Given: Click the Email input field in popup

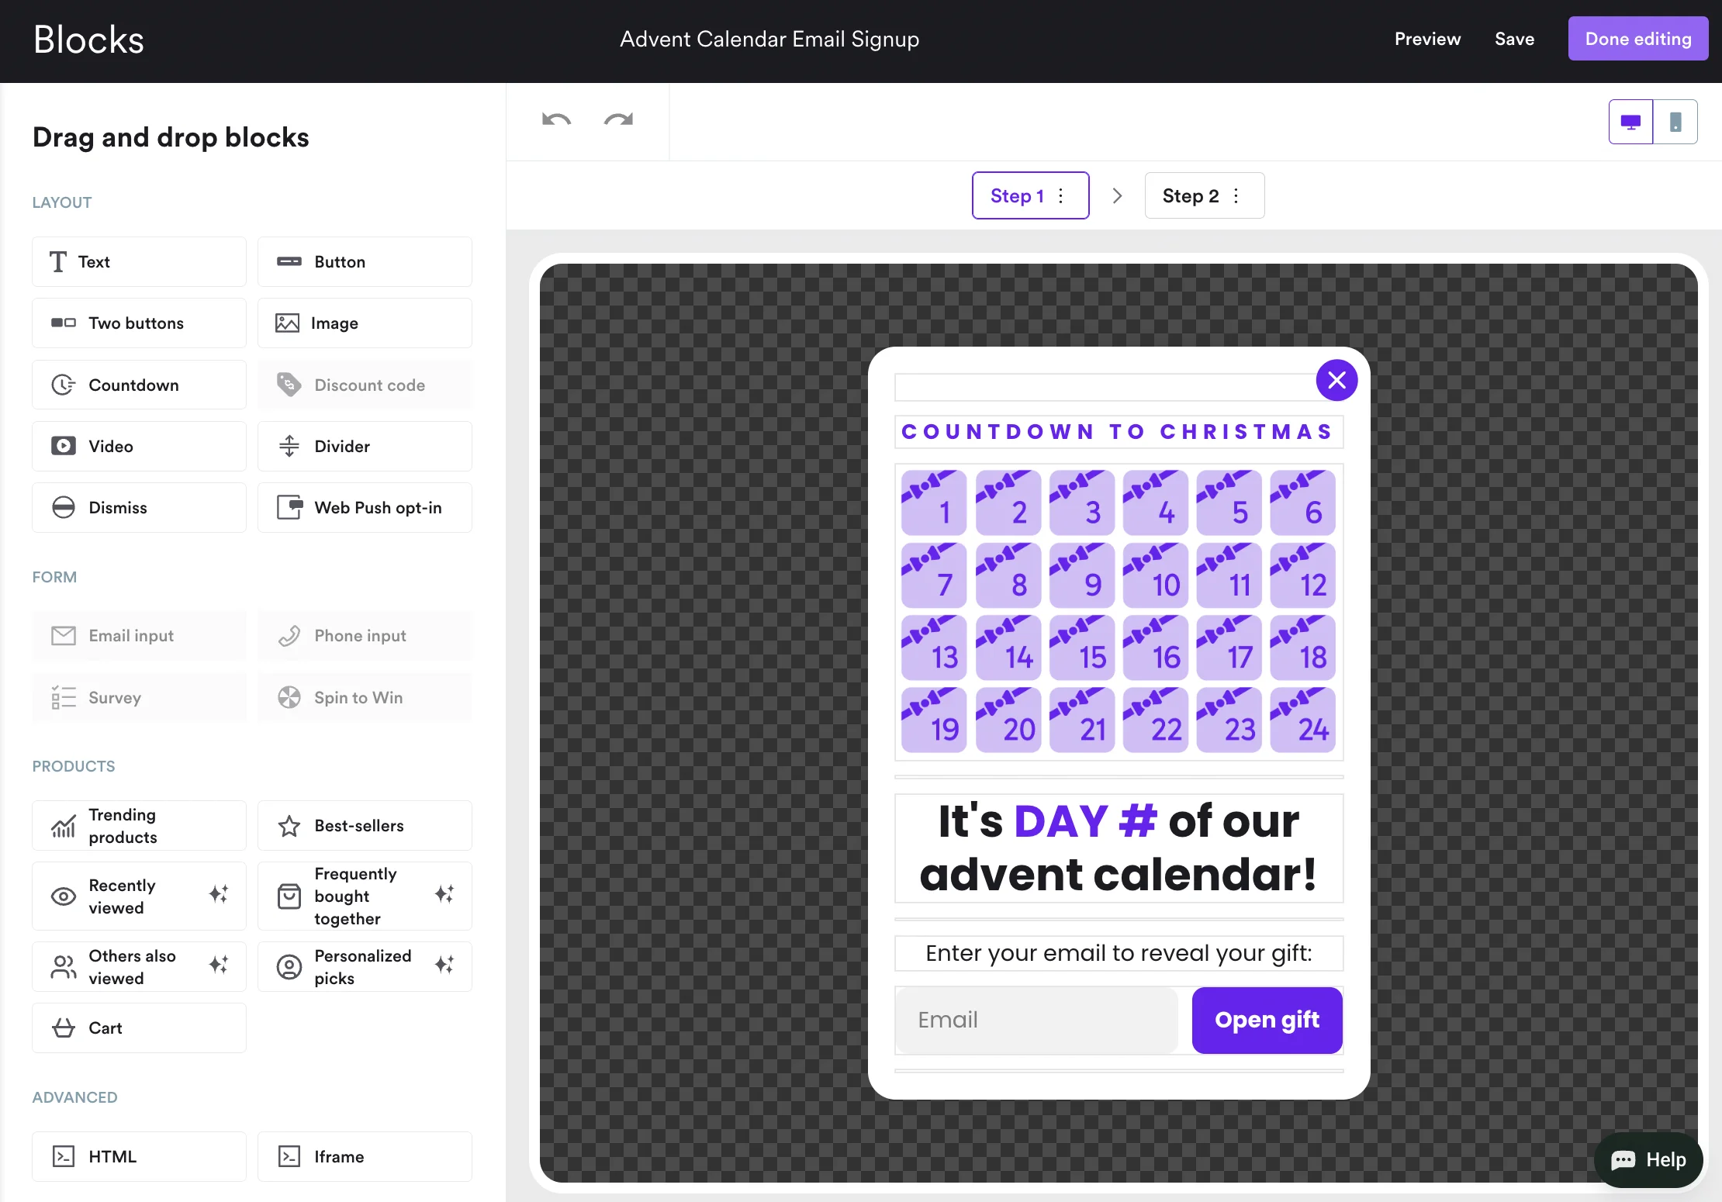Looking at the screenshot, I should click(1036, 1020).
